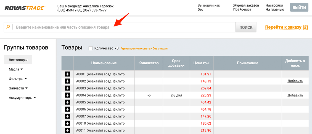Expand row A0003 with plus icon
Screen dimensions: 312x134
[x=68, y=88]
